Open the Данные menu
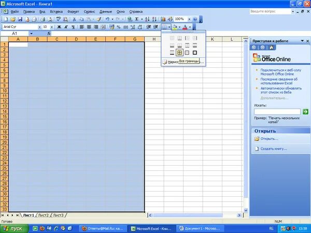 pos(106,12)
